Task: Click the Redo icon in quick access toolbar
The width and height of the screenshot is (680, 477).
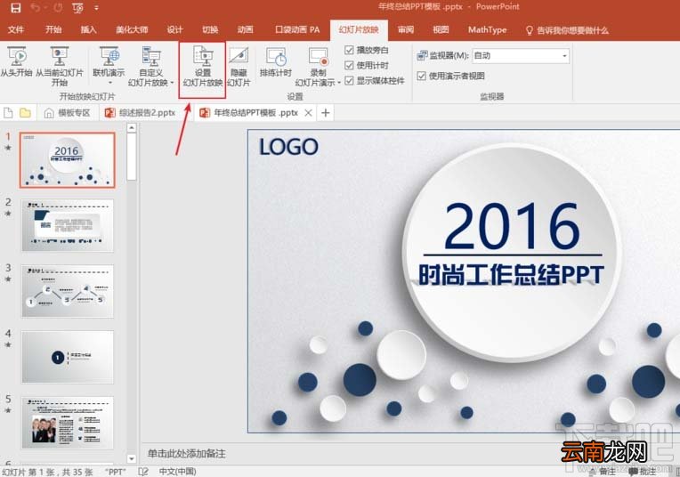Action: pyautogui.click(x=58, y=8)
